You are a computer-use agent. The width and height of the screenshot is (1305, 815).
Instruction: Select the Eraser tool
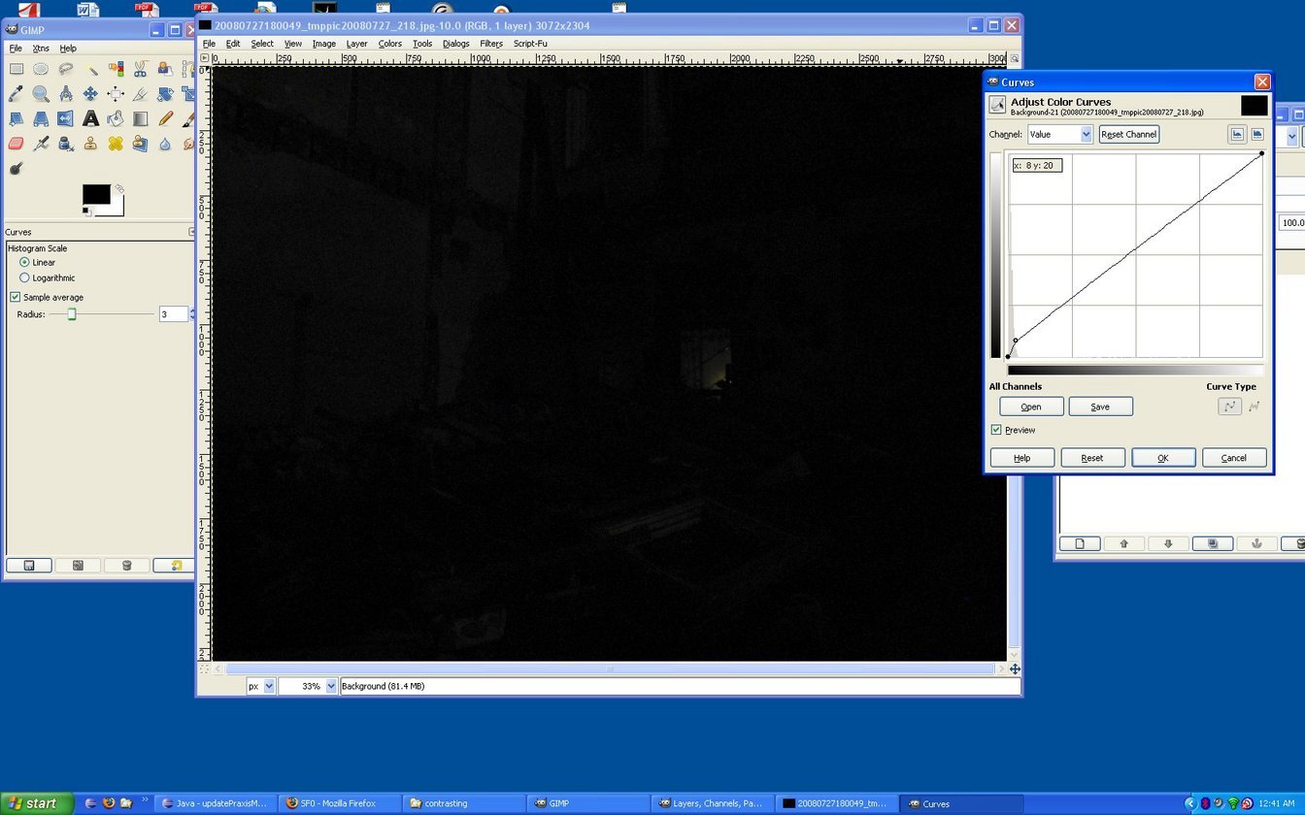pos(17,145)
